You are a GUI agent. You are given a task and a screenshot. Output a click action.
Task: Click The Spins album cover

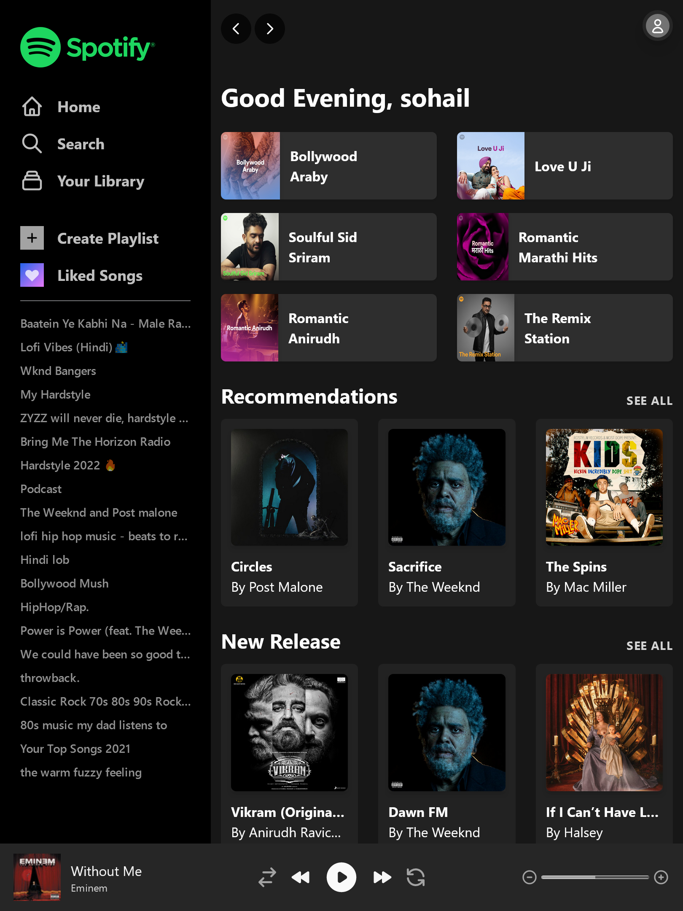pyautogui.click(x=604, y=488)
